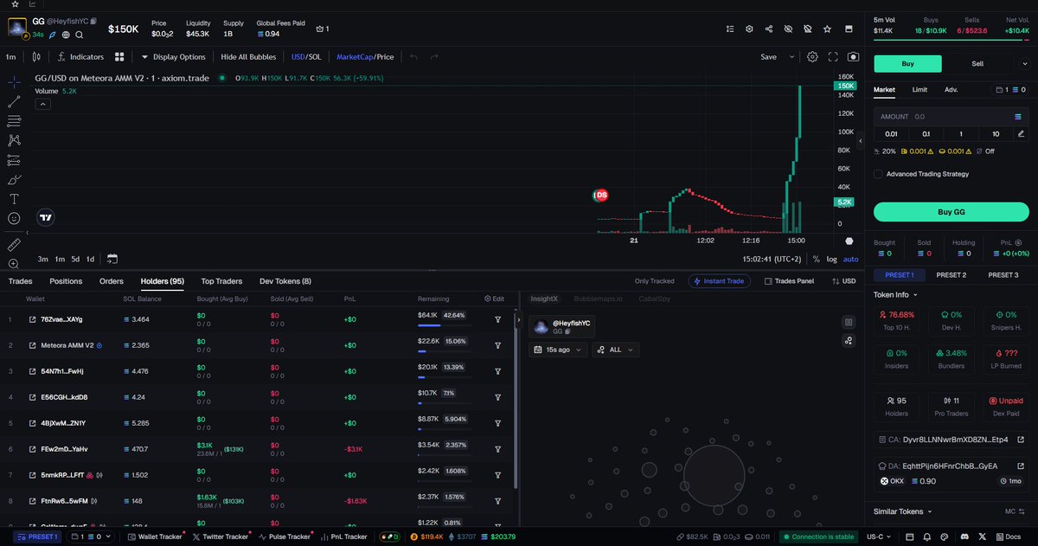Hide token using crossed-eye icon

[x=788, y=29]
